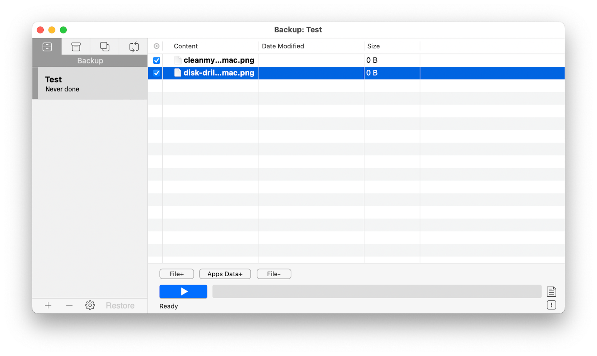The height and width of the screenshot is (356, 597).
Task: Open errors with the exclamation mark icon
Action: tap(551, 305)
